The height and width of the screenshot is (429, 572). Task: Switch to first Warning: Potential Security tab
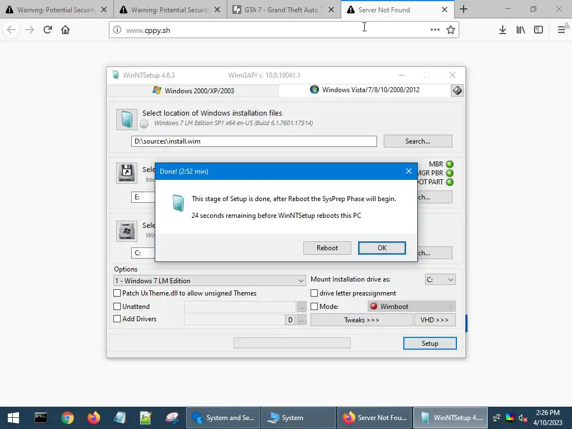tap(56, 10)
